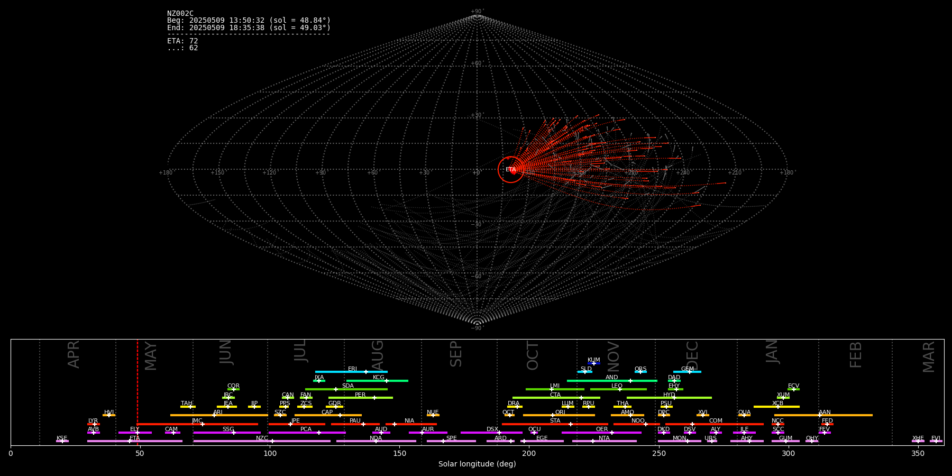Click the DEC month label
This screenshot has height=476, width=952.
tap(692, 355)
